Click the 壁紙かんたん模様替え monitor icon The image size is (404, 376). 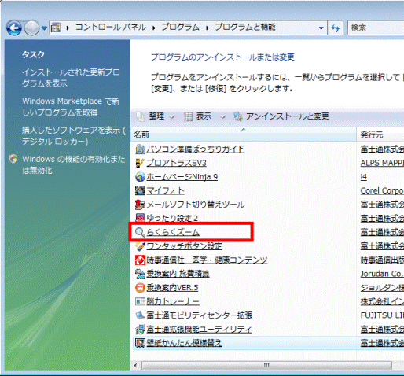coord(140,343)
